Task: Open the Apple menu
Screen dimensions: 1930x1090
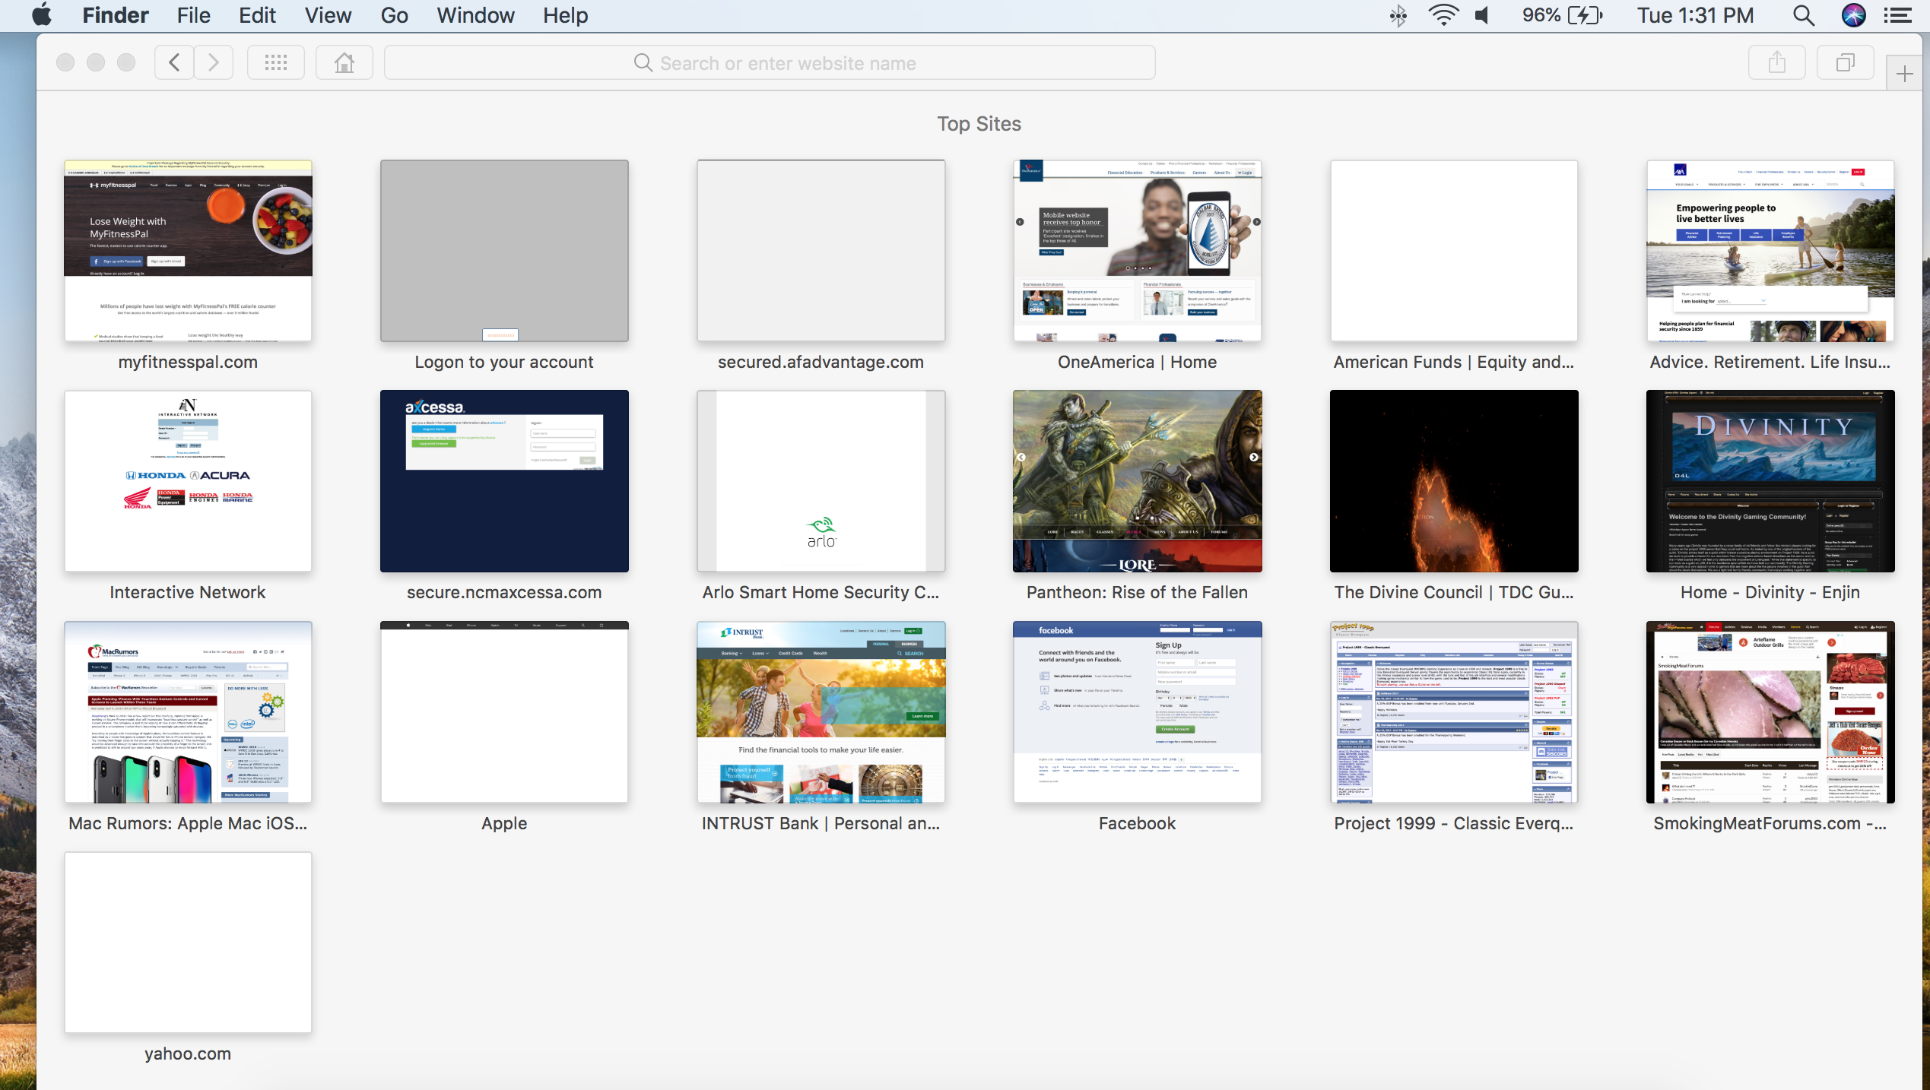Action: [x=43, y=15]
